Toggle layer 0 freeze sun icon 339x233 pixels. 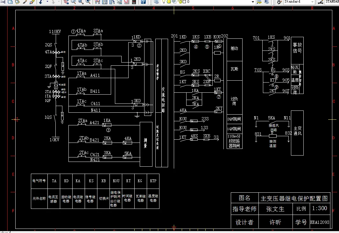(x=169, y=2)
